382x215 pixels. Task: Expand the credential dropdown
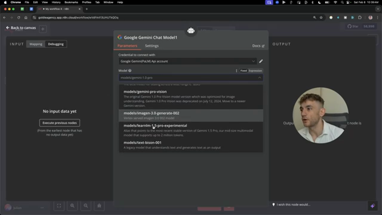click(253, 61)
